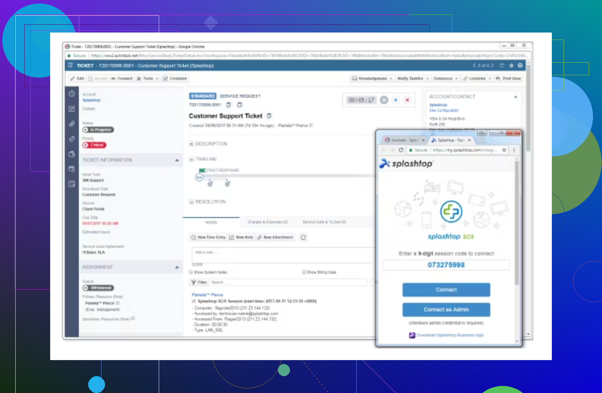
Task: Click the Forward button in the ticket toolbar
Action: click(122, 78)
